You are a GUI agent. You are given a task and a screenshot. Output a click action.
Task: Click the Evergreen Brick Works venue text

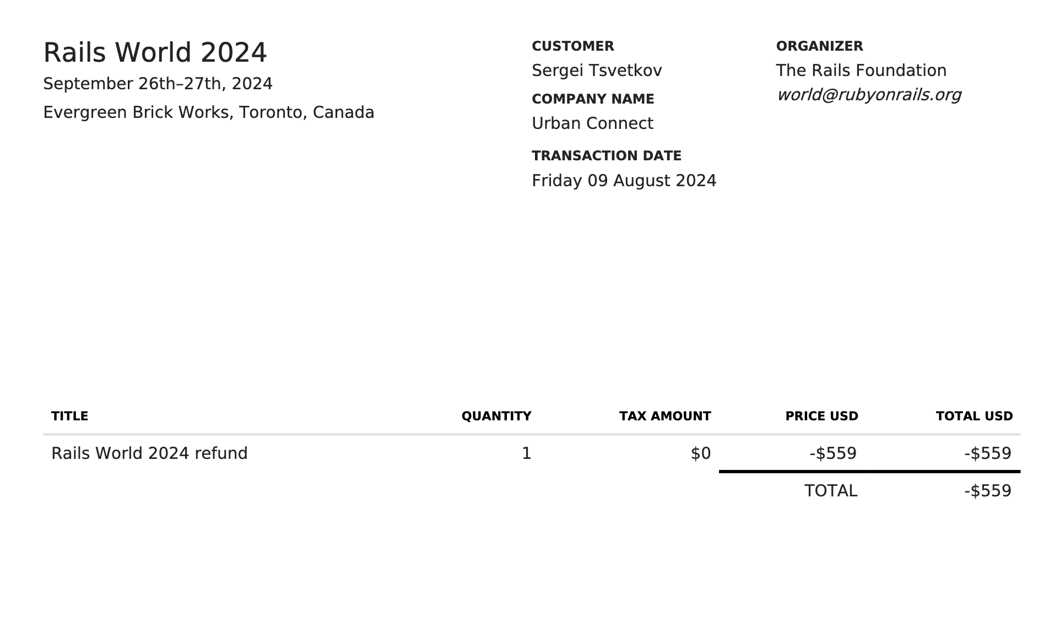[209, 112]
